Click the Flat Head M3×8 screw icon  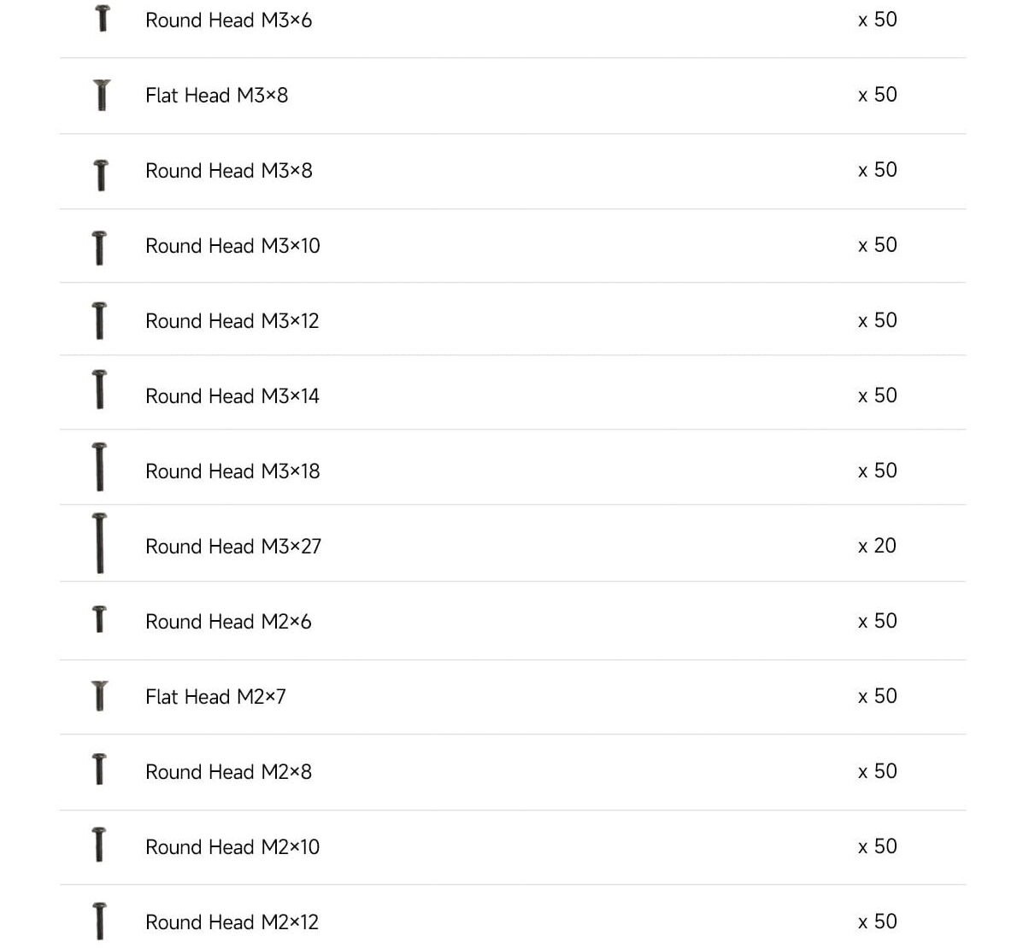click(102, 95)
